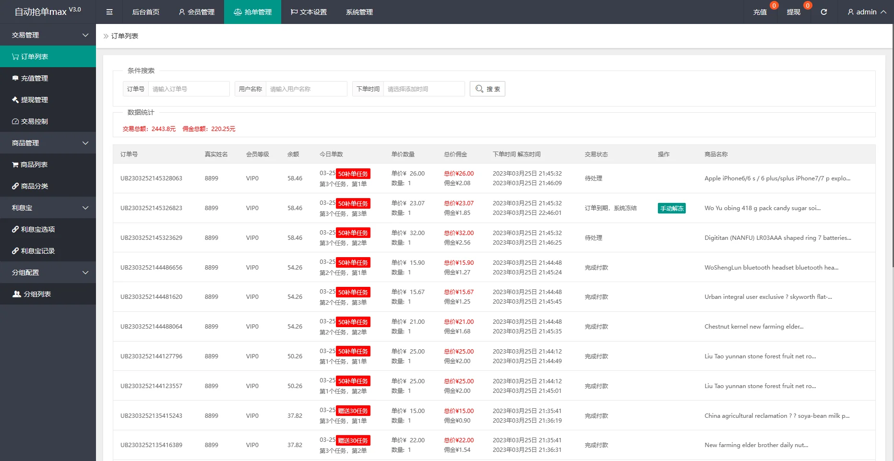894x461 pixels.
Task: Click the refresh icon in top bar
Action: tap(823, 12)
